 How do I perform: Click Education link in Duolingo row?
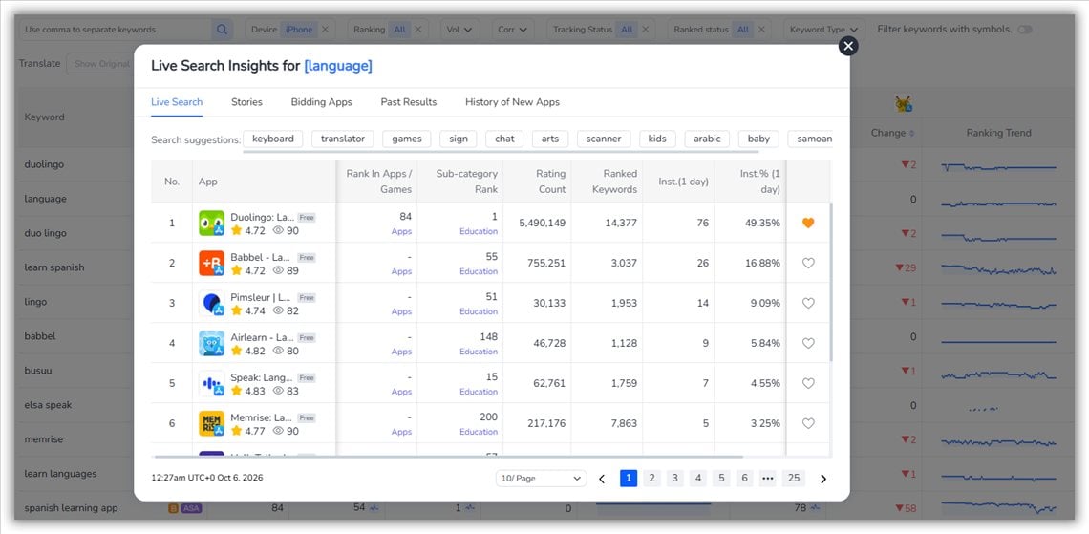click(479, 231)
